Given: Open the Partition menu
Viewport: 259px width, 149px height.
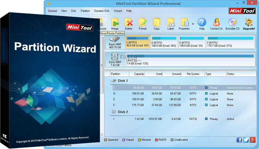Looking at the screenshot, I should (x=85, y=11).
